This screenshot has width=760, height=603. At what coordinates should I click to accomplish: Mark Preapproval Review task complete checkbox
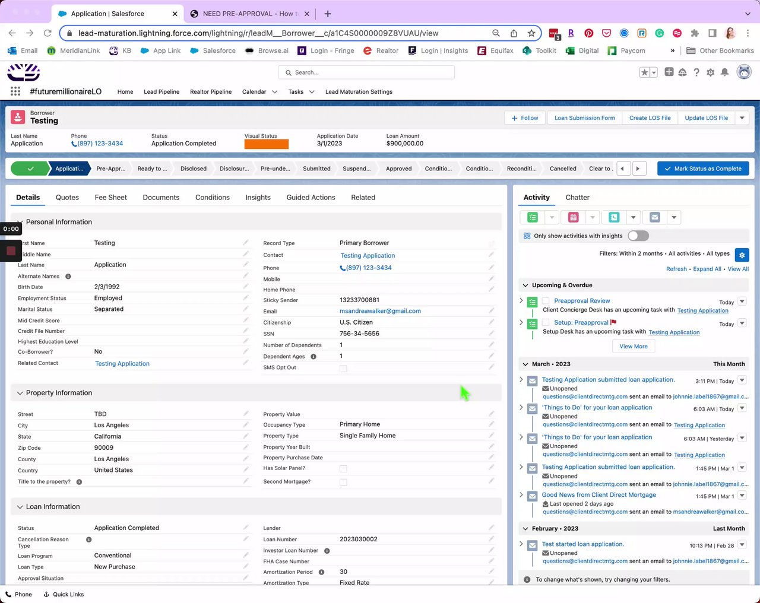coord(546,301)
